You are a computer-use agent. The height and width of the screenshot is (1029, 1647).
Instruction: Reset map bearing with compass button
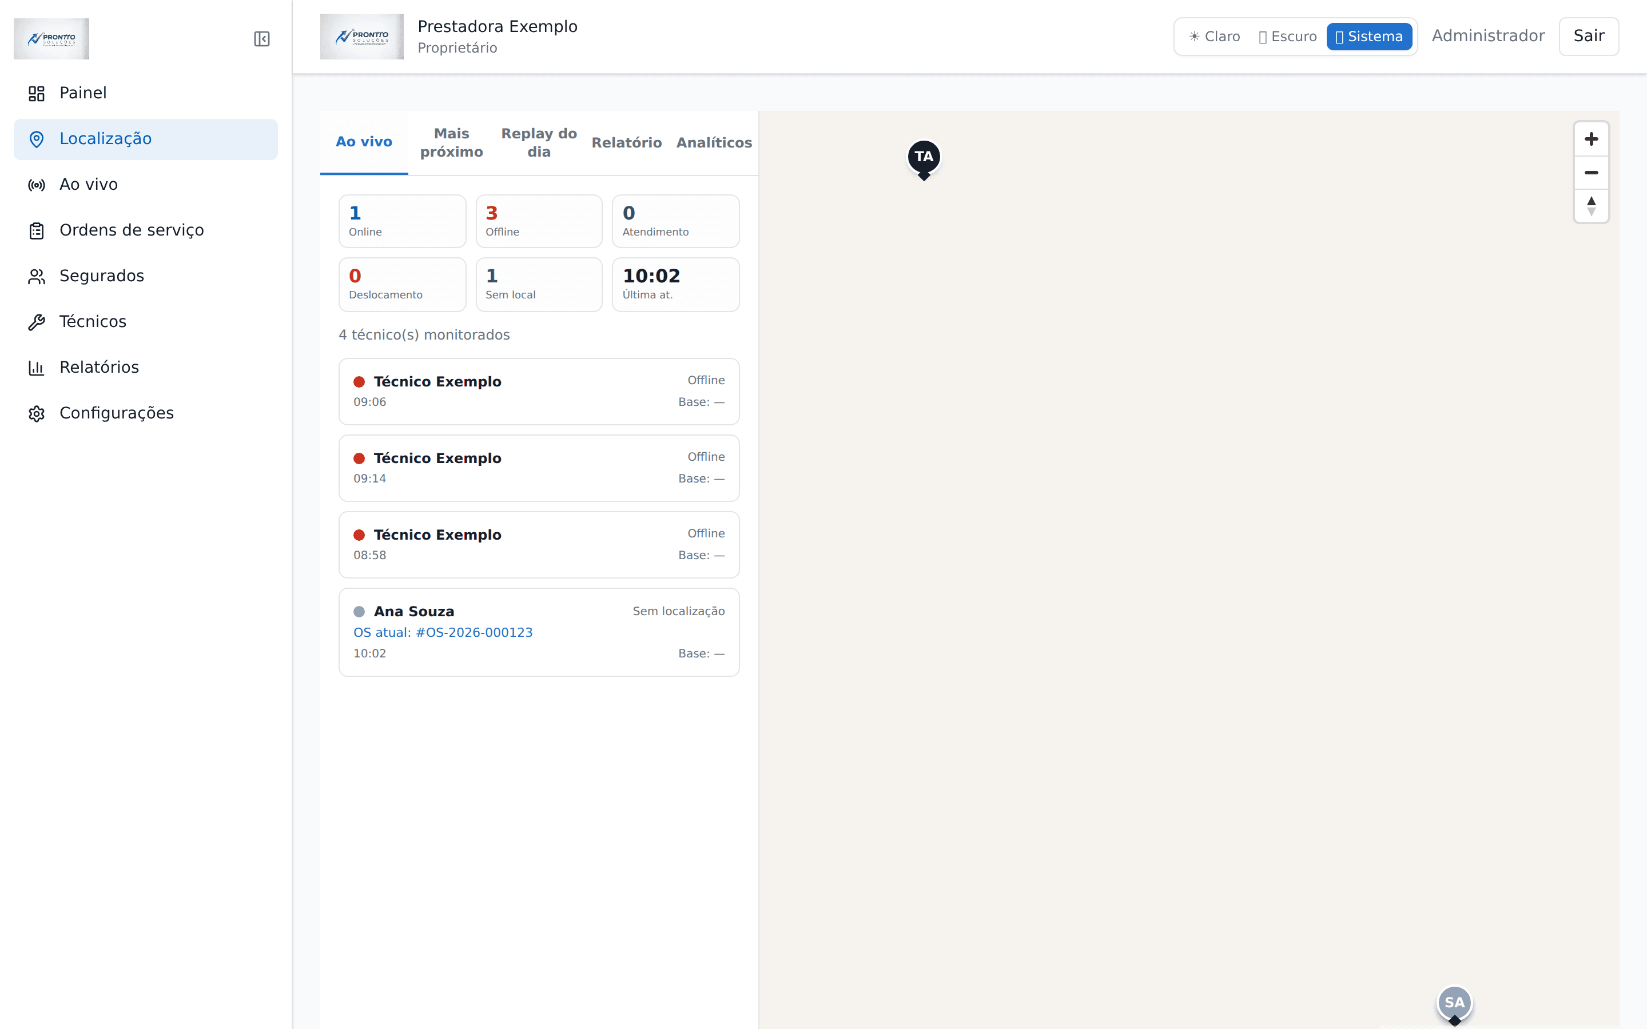click(x=1591, y=206)
